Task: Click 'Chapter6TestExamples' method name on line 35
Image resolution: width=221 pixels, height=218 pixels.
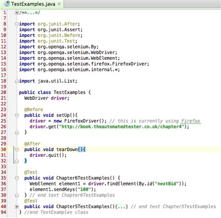Action: coord(83,178)
